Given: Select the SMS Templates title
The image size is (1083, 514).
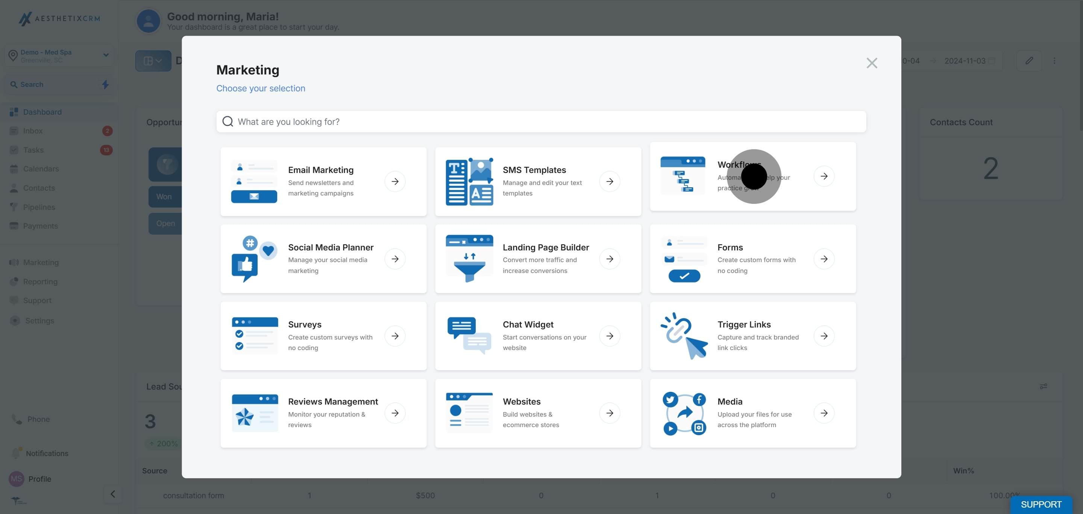Looking at the screenshot, I should (x=534, y=170).
